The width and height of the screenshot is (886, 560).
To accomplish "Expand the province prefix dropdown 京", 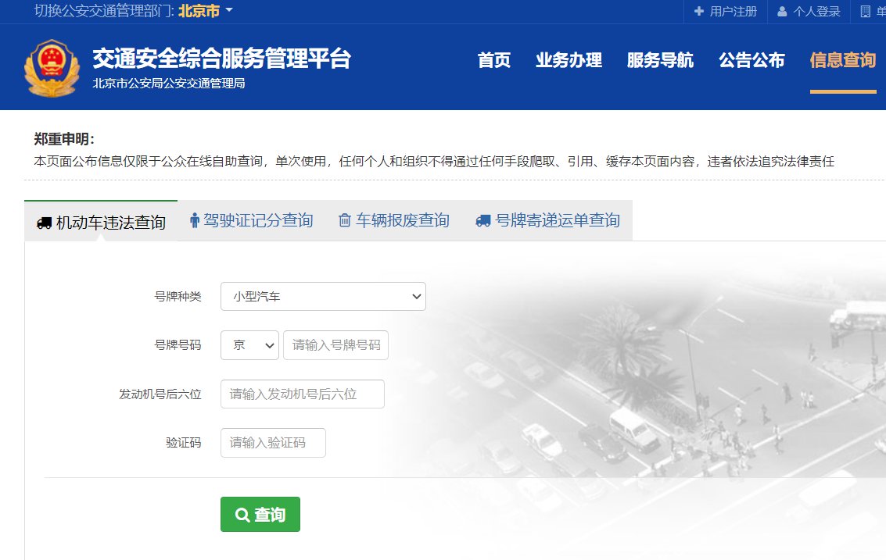I will click(249, 345).
